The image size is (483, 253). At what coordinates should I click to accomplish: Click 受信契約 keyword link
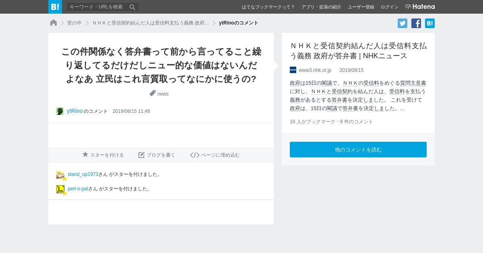point(342,92)
